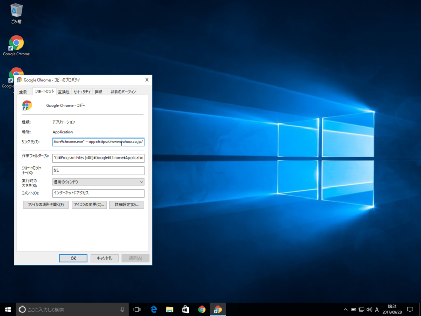Open アイコンの変更 dialog
Screen dimensions: 421x316
(x=89, y=205)
